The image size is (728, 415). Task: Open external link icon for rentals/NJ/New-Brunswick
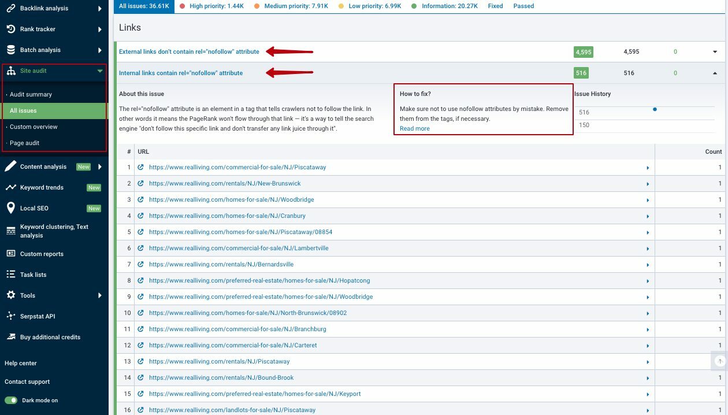tap(140, 183)
